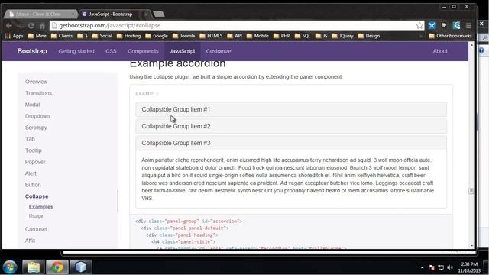
Task: Open the Joomla bookmarks folder
Action: [x=183, y=36]
